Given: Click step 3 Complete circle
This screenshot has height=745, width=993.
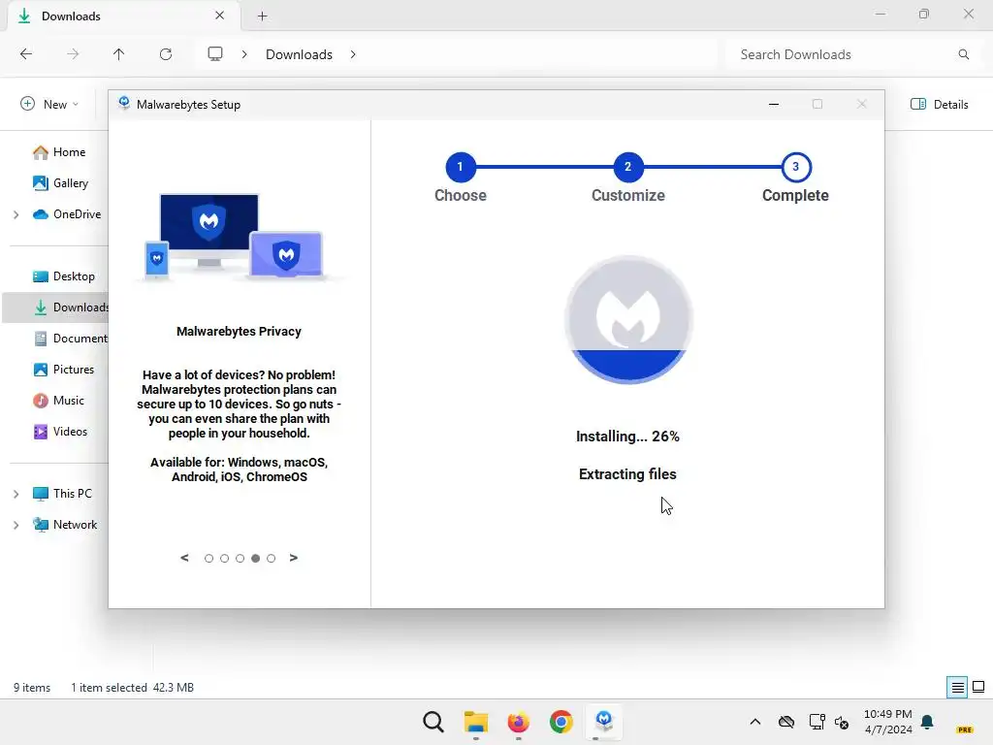Looking at the screenshot, I should tap(796, 167).
